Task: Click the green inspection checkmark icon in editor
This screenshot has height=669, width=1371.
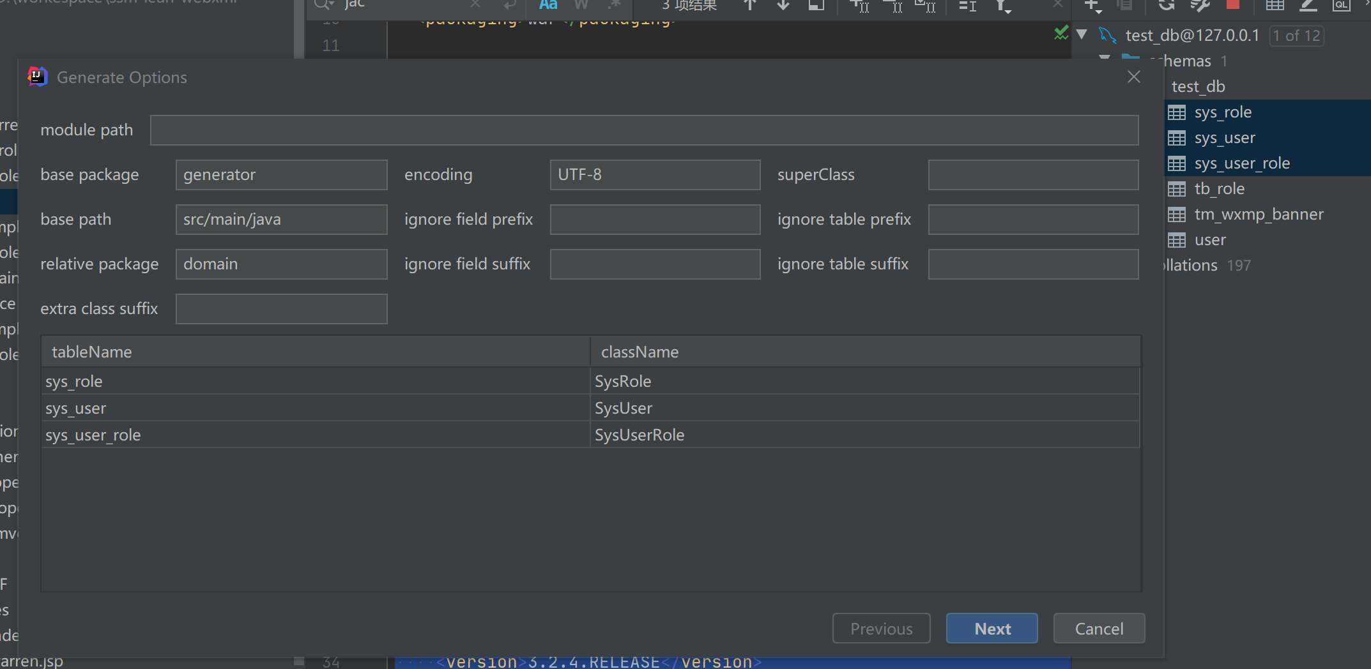Action: pyautogui.click(x=1061, y=33)
